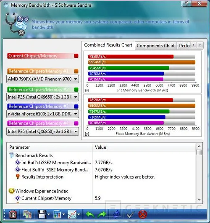Click the magenta Reference #4 color swatch

click(76, 123)
